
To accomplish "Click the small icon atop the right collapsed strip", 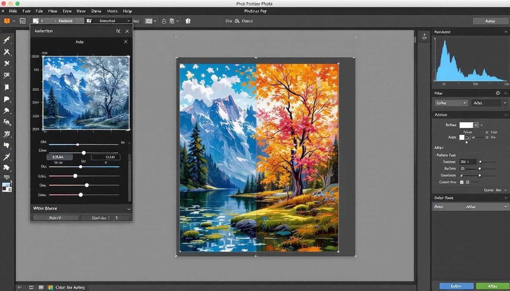I will tap(424, 36).
